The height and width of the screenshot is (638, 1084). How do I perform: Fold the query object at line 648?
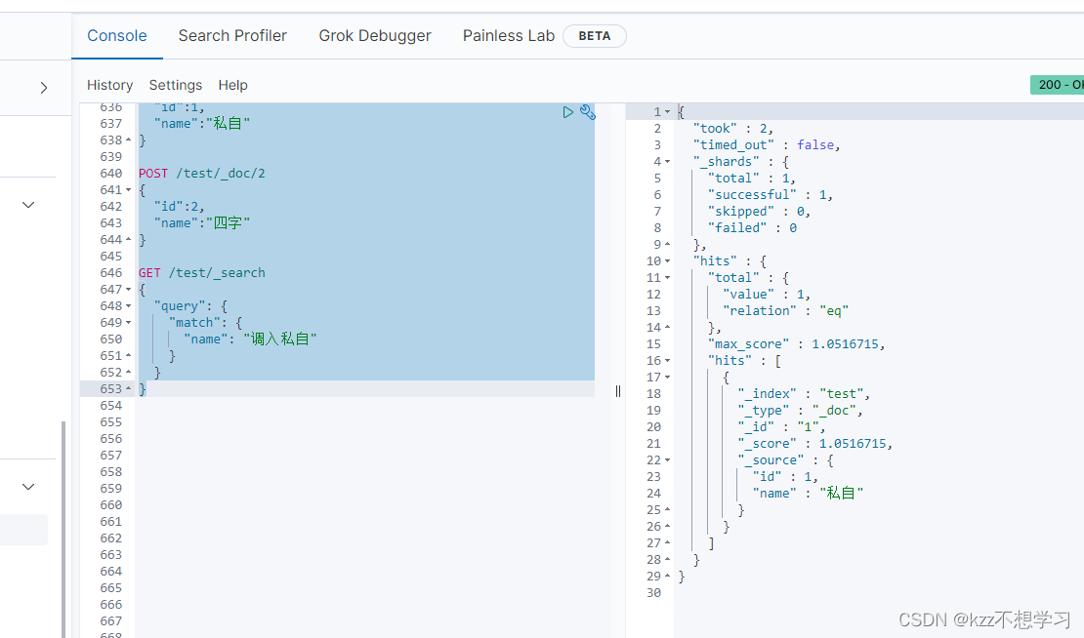click(x=129, y=306)
